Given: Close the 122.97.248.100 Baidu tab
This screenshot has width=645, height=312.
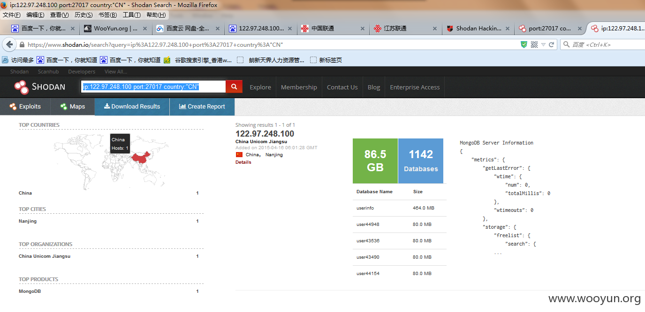Looking at the screenshot, I should coord(290,29).
